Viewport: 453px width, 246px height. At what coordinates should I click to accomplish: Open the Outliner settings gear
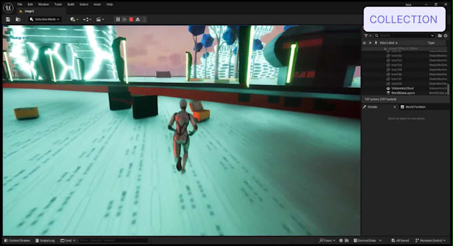coord(446,36)
